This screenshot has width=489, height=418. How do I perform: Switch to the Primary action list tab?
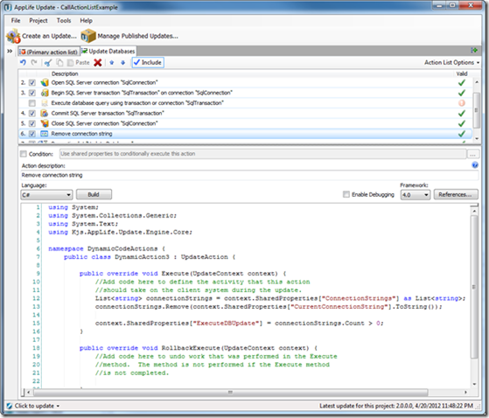[x=49, y=52]
